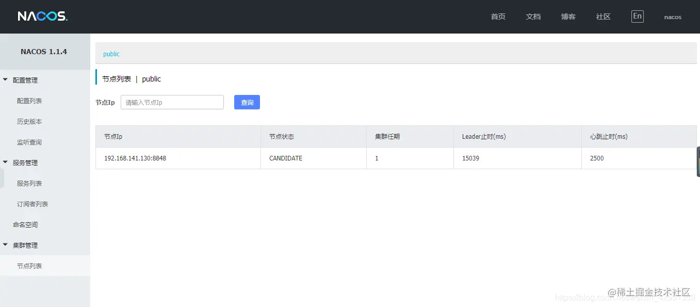
Task: Select the 192.168.141.130:8848 node cell
Action: [178, 158]
